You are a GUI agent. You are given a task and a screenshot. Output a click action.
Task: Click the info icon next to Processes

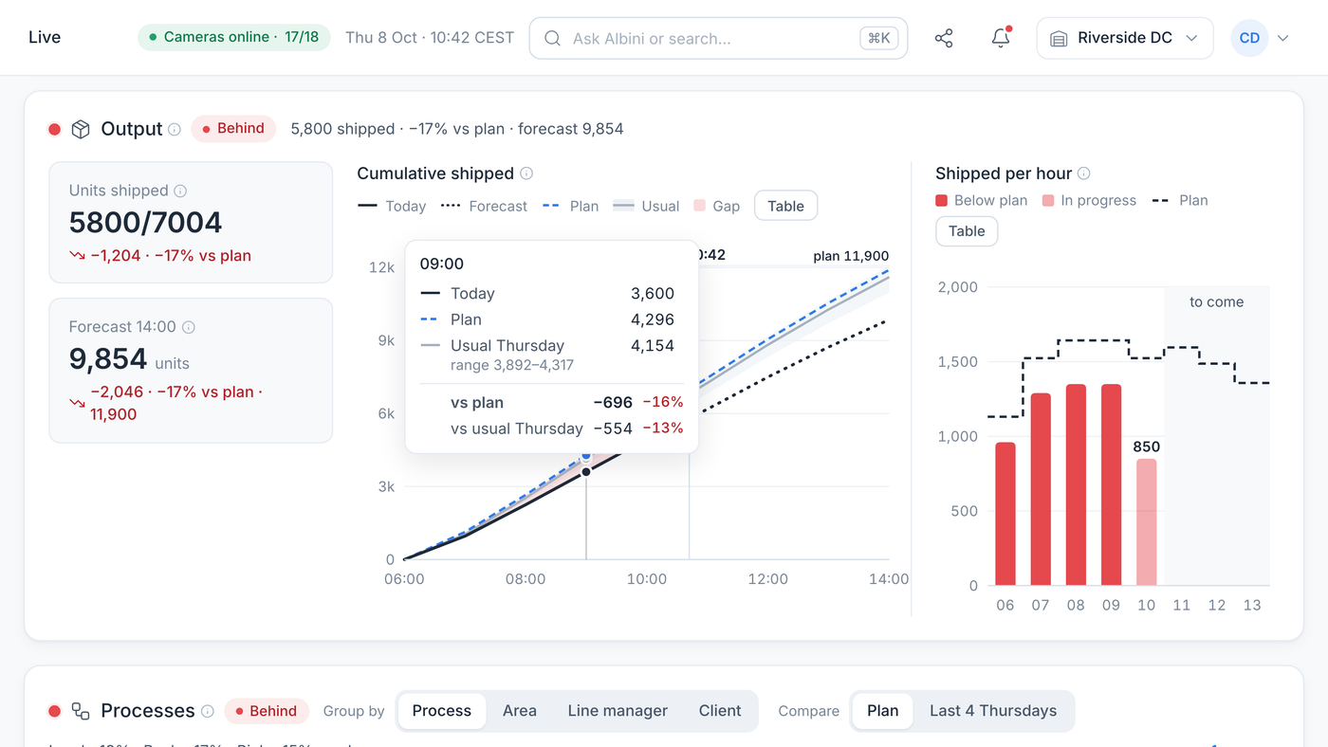click(x=208, y=711)
